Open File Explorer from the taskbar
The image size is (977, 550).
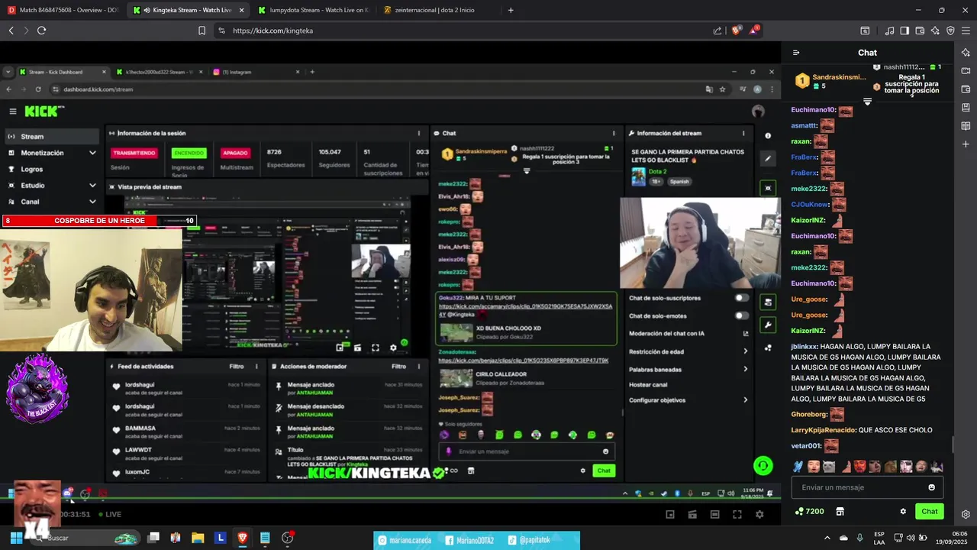198,538
